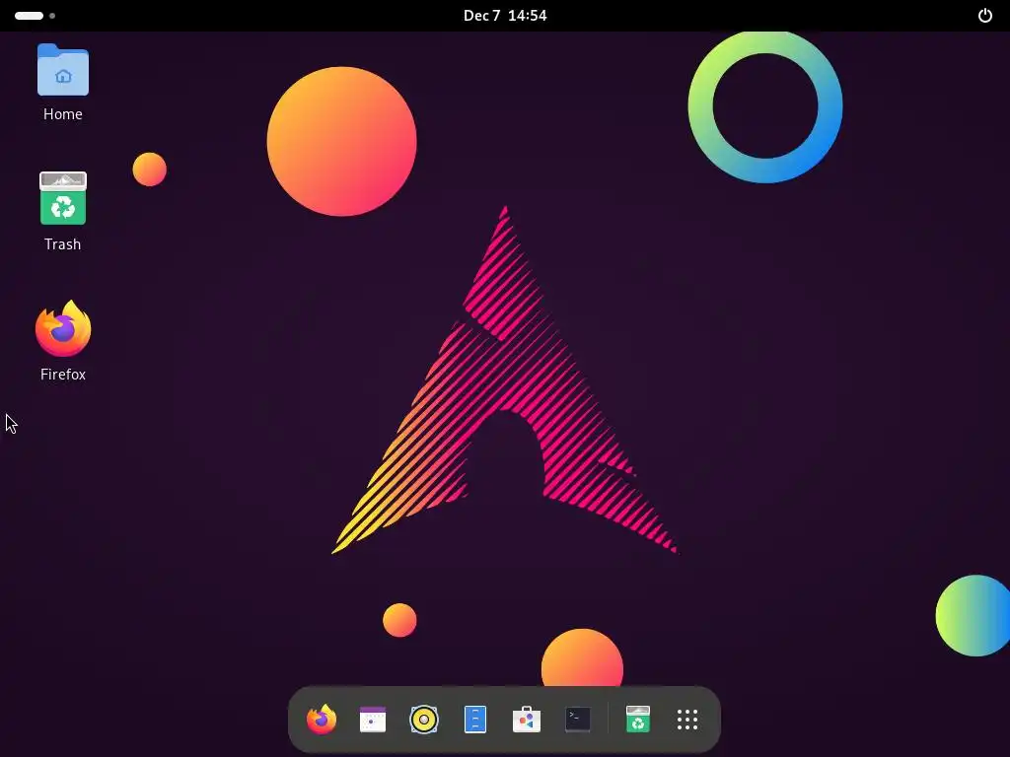Open Activities overview from workspace indicator
The image size is (1010, 757).
click(x=35, y=16)
